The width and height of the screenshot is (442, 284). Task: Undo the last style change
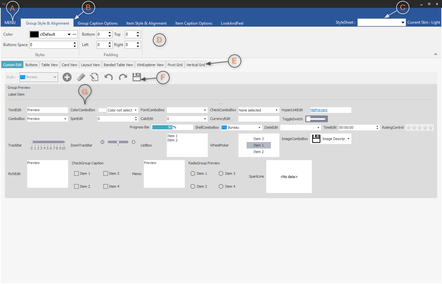[x=109, y=77]
